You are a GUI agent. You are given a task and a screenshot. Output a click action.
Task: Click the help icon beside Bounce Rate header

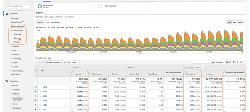click(141, 74)
